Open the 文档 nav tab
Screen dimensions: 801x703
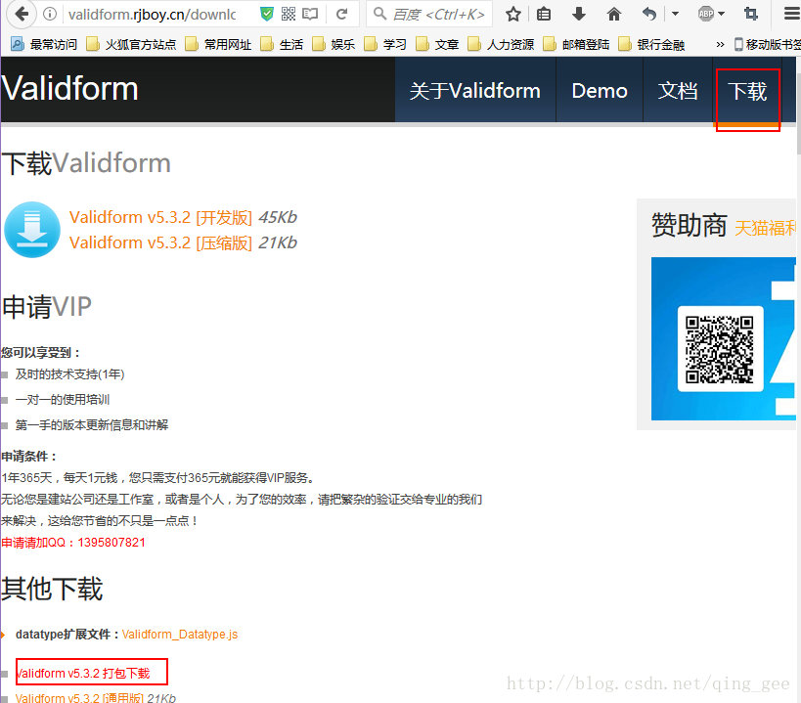(x=678, y=90)
